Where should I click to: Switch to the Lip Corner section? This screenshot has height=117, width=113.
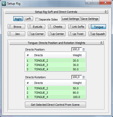point(38,34)
